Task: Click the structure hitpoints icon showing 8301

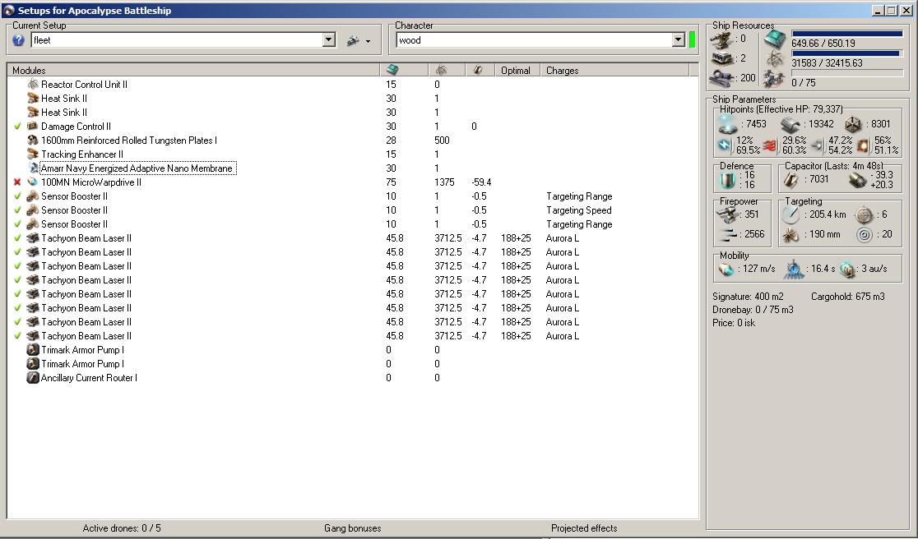Action: (854, 124)
